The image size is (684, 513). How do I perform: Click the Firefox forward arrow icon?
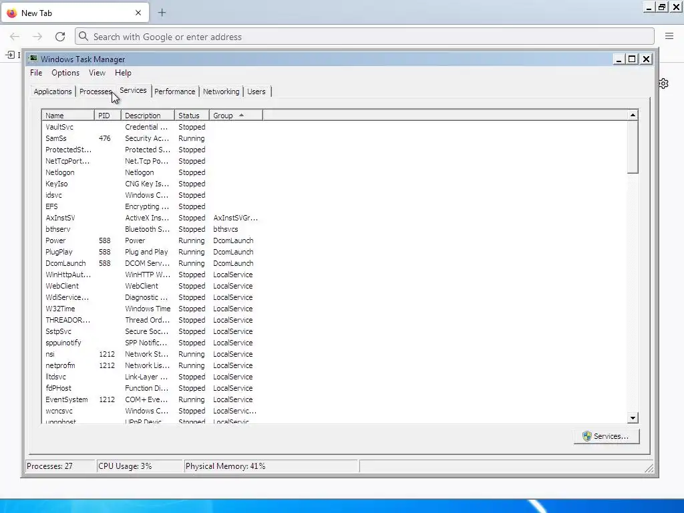tap(37, 37)
